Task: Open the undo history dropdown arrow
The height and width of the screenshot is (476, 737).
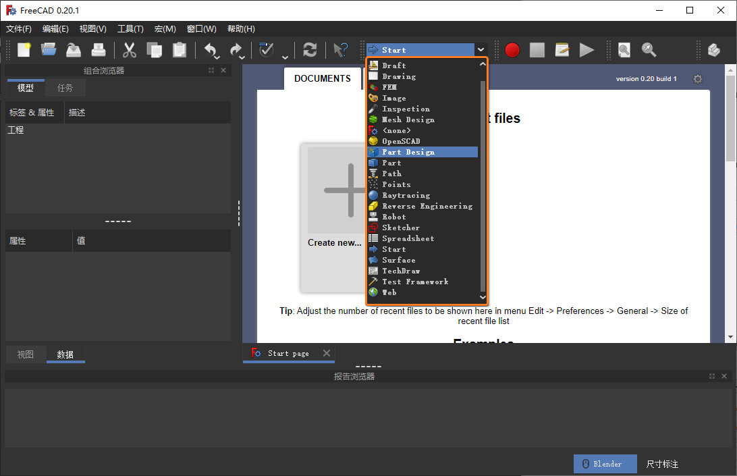Action: 217,57
